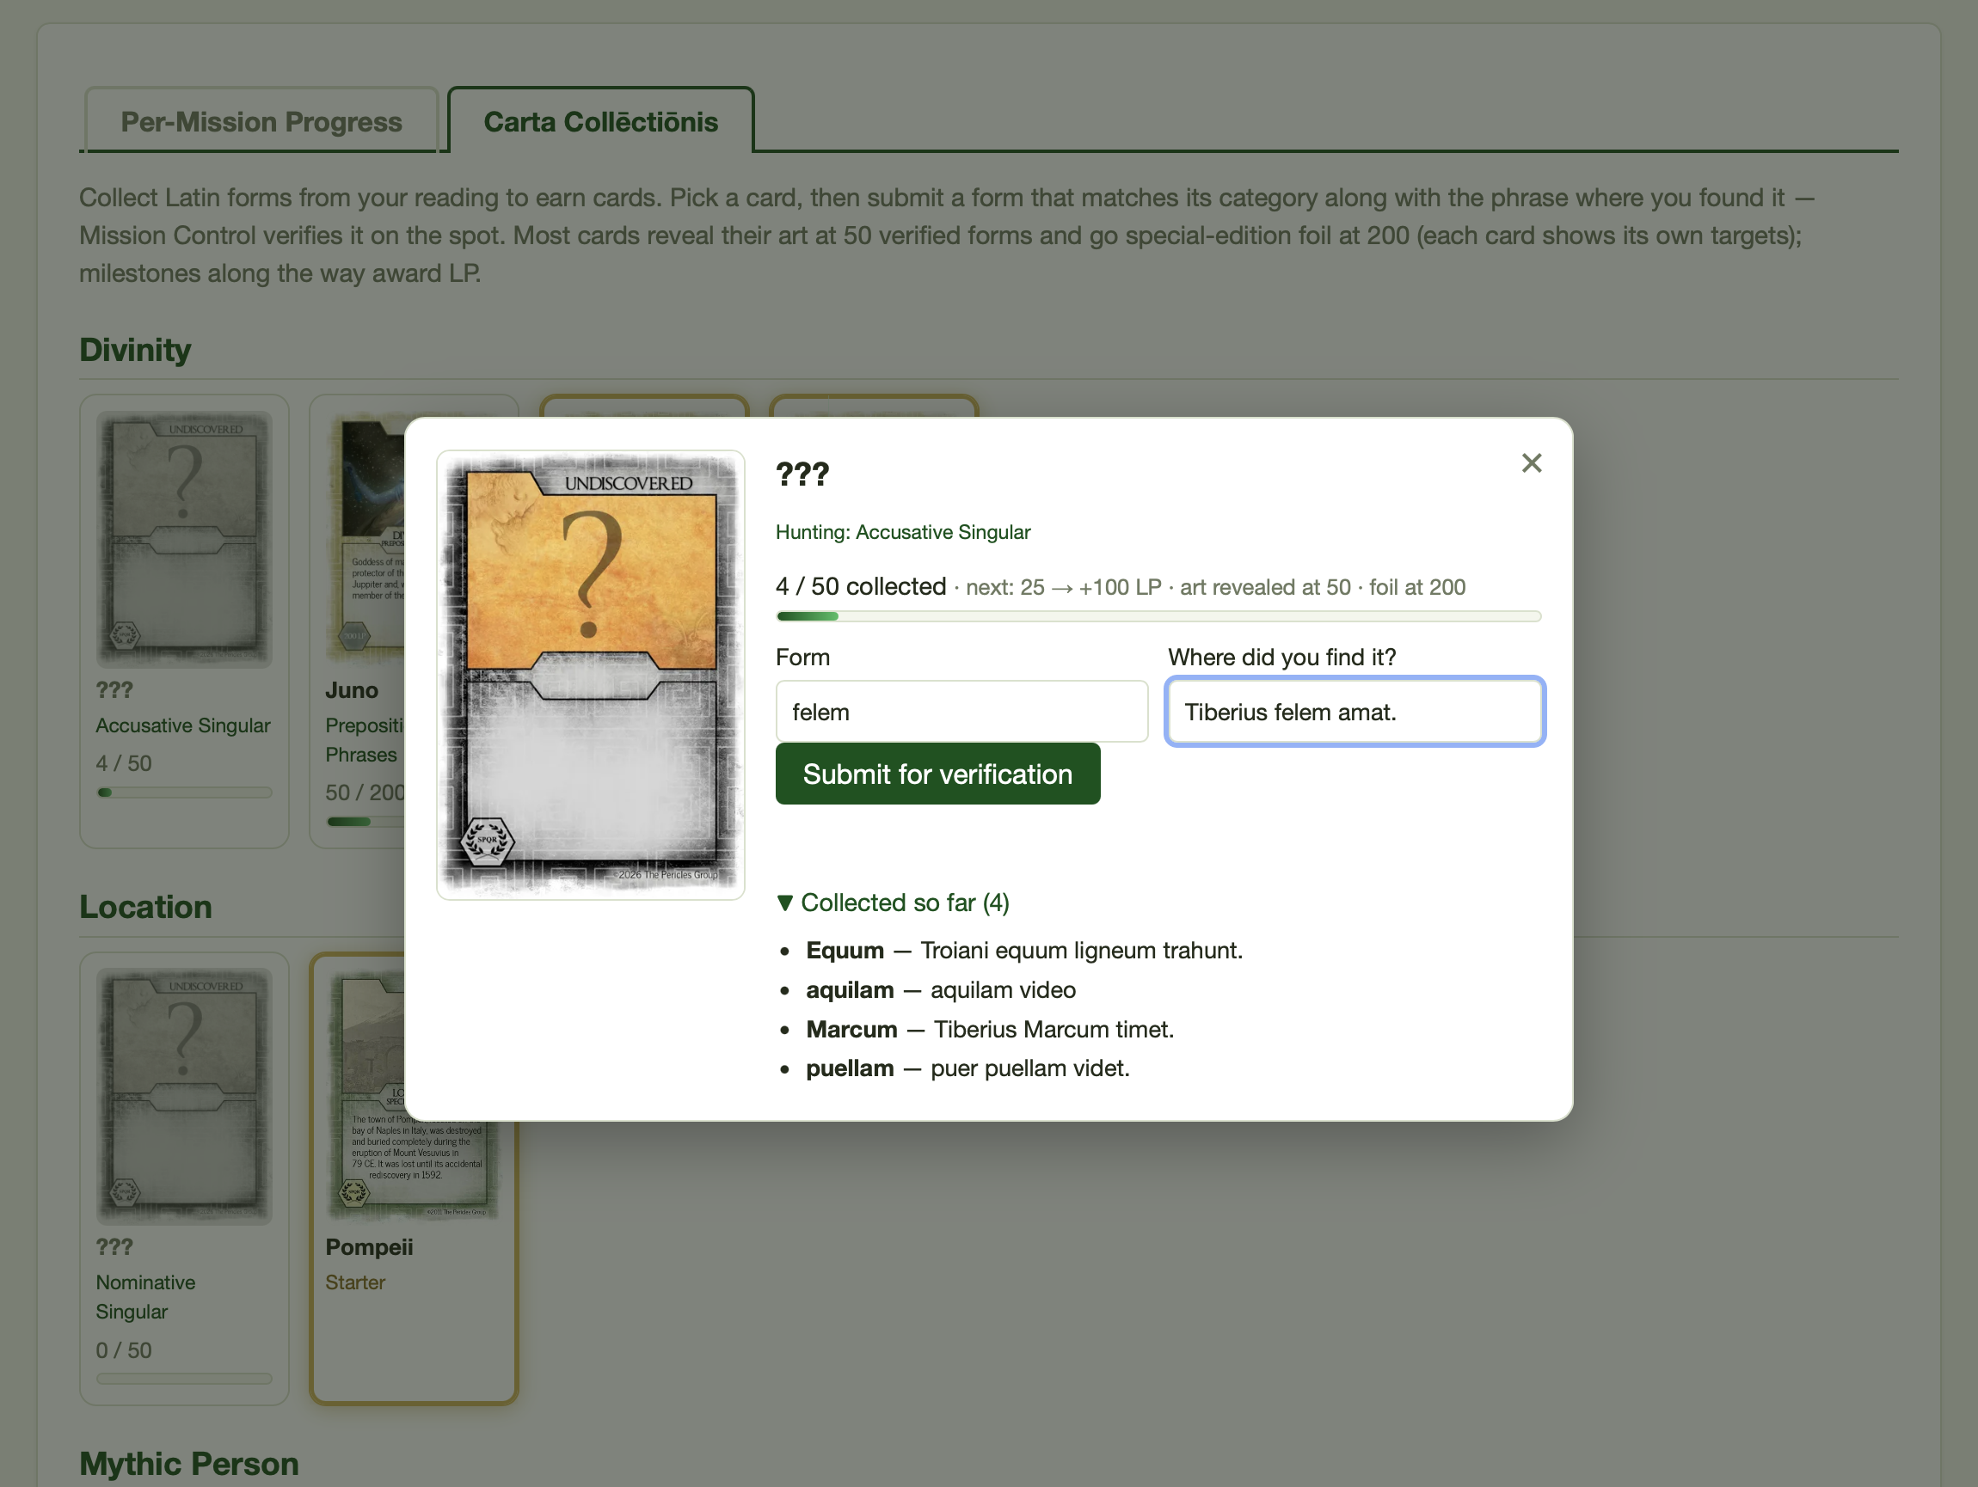Viewport: 1978px width, 1487px height.
Task: Select the Carta Collēctiōnis tab
Action: point(601,120)
